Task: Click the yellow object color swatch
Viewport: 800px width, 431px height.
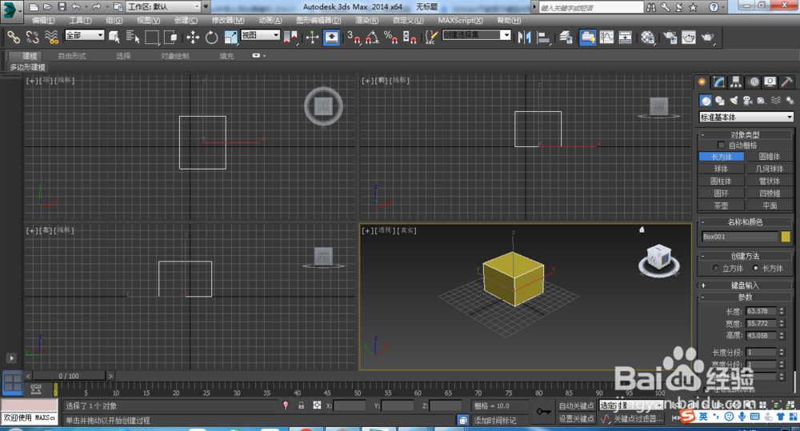Action: tap(786, 236)
